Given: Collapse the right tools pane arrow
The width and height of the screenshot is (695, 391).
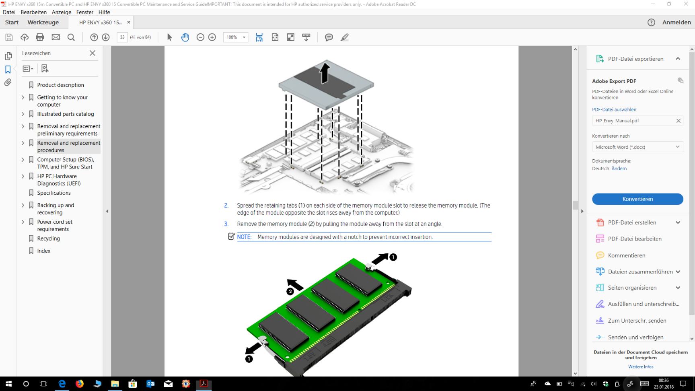Looking at the screenshot, I should point(582,211).
